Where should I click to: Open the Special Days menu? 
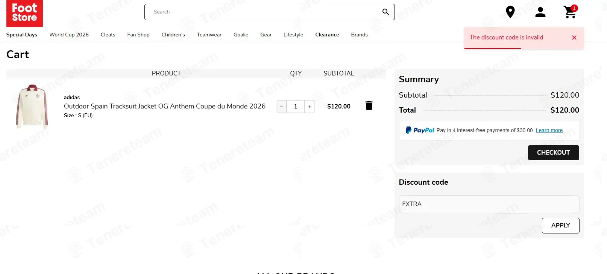click(x=22, y=35)
